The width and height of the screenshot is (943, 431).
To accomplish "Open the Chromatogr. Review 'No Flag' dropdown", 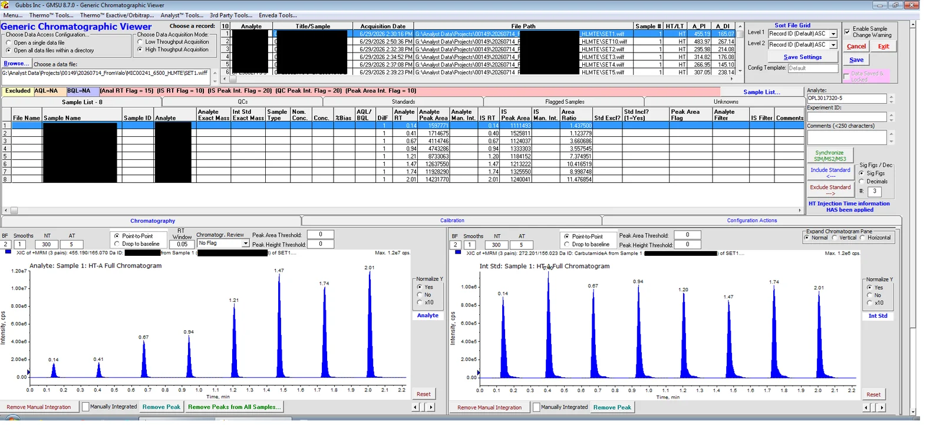I will click(x=245, y=244).
